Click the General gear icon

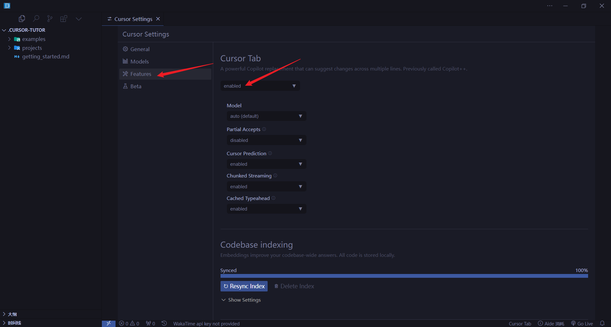125,49
